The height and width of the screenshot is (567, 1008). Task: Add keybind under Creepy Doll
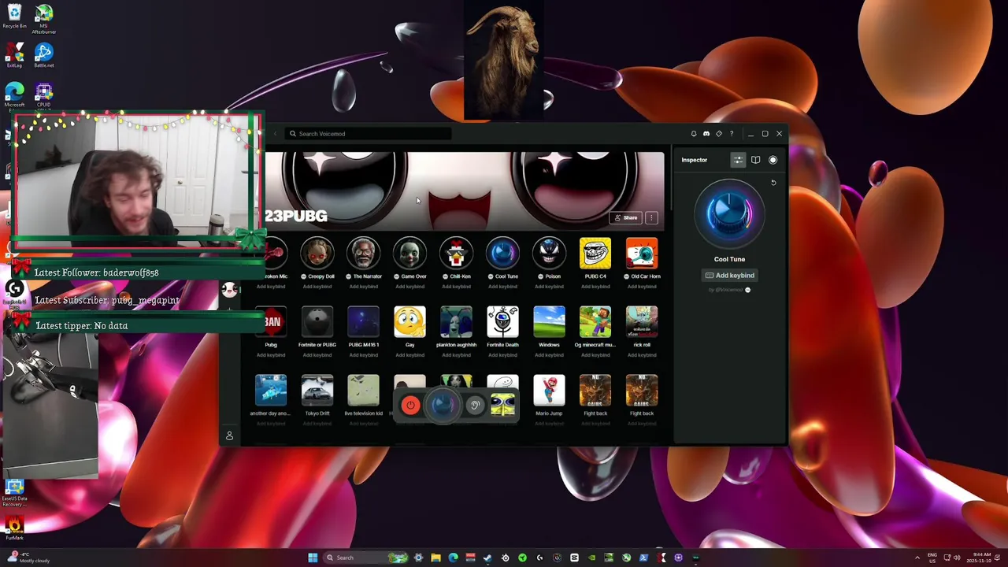317,287
